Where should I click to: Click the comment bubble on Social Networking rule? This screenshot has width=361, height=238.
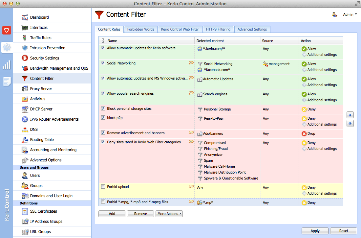191,63
